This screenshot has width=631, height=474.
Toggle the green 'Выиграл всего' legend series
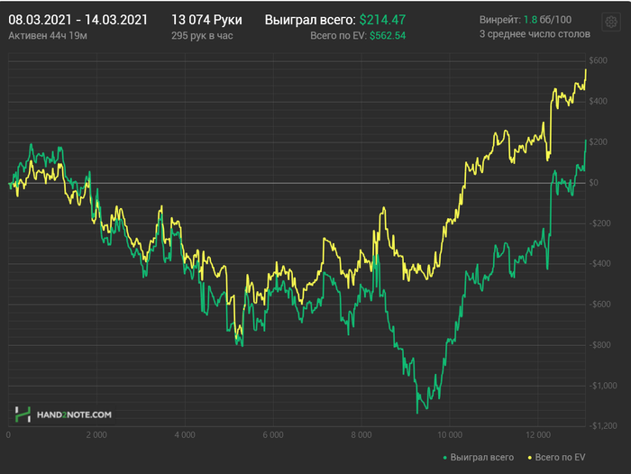click(479, 458)
